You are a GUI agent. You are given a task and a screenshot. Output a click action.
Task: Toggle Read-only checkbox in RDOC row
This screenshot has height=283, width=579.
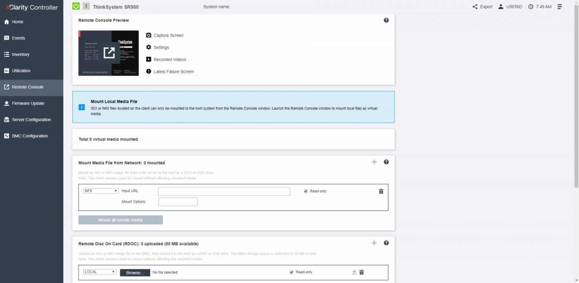point(291,272)
